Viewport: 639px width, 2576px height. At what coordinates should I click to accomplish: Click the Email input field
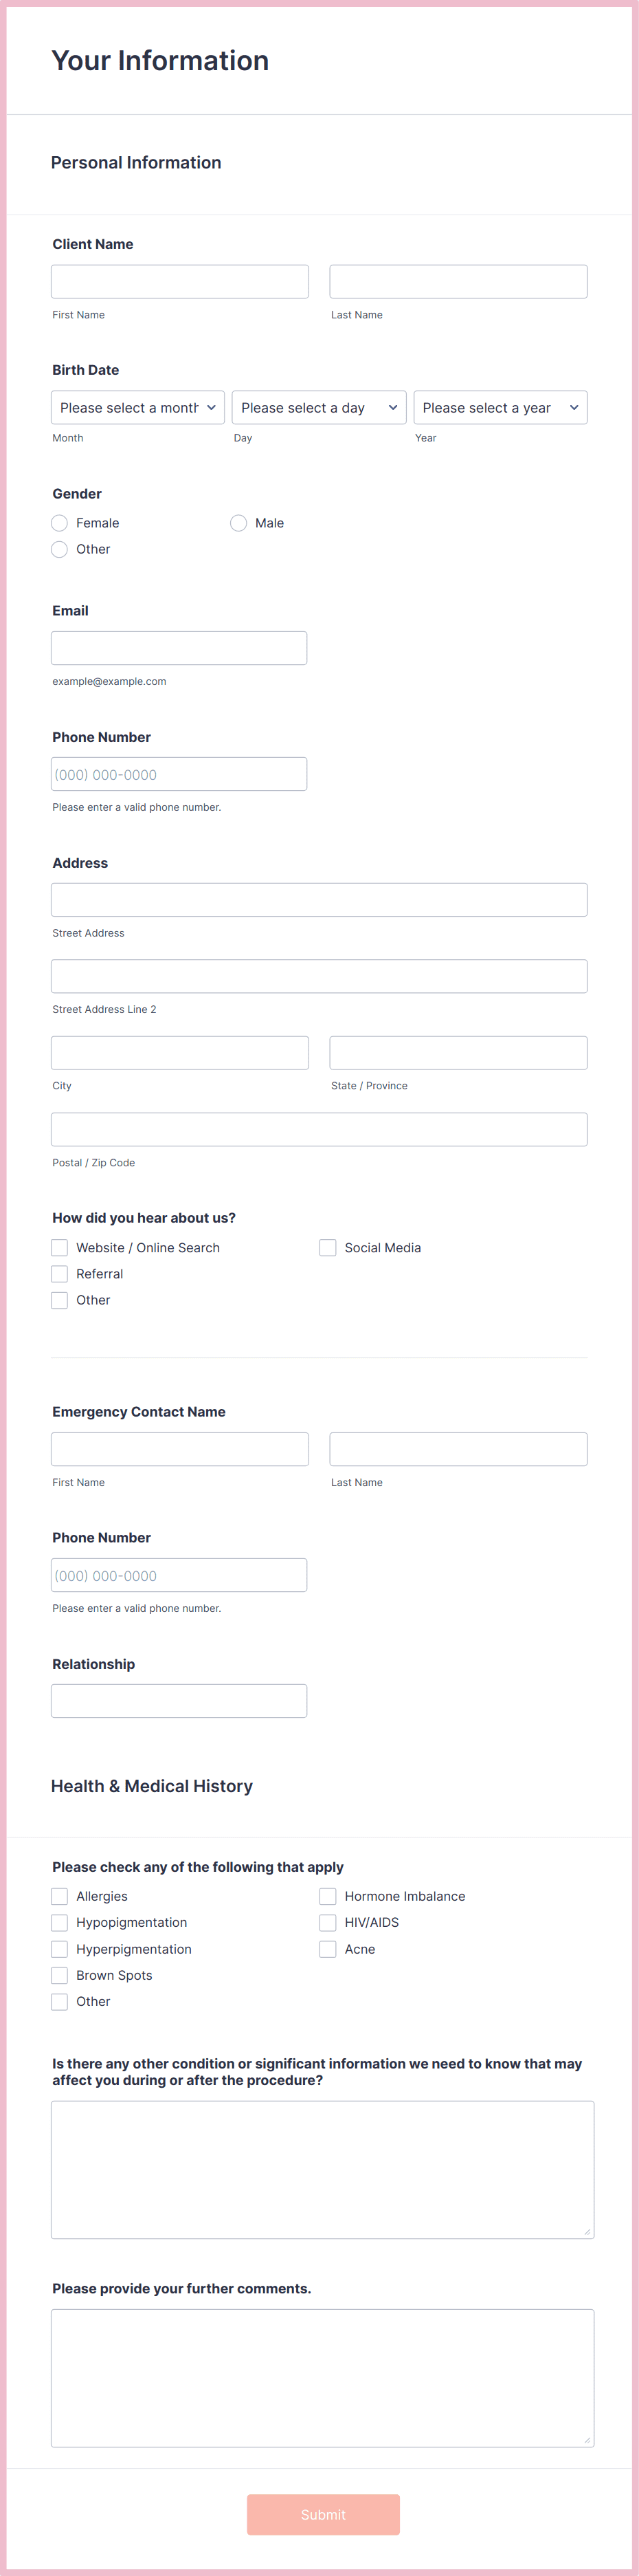[179, 647]
